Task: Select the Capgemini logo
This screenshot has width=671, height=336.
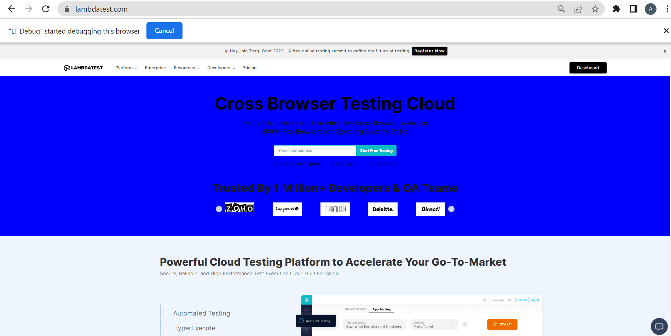Action: (x=287, y=209)
